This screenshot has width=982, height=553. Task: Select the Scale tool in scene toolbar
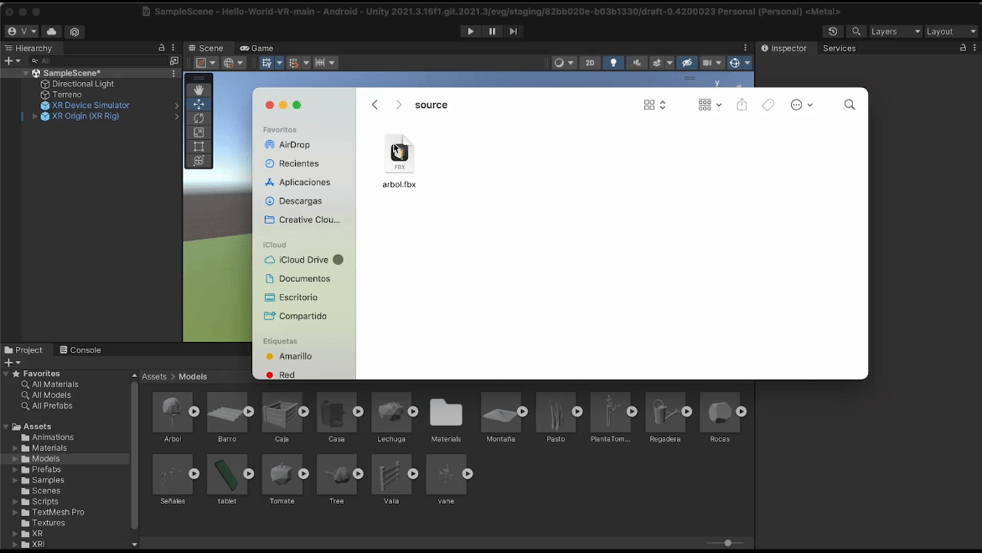[x=199, y=132]
